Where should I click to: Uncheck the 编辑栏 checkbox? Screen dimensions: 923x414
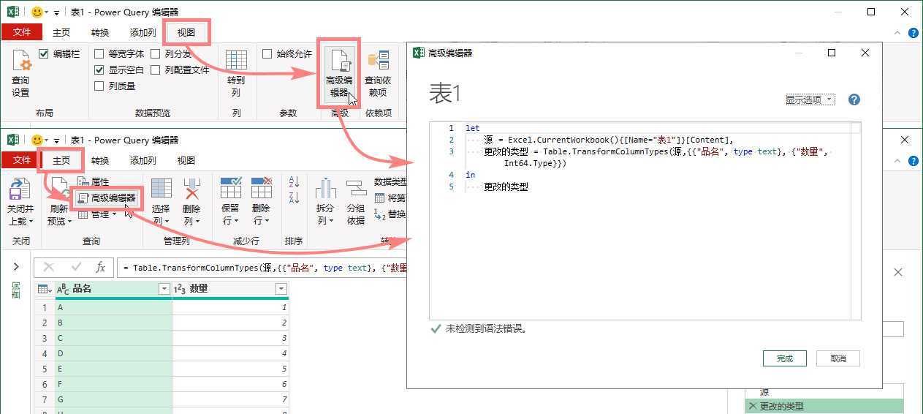point(44,54)
